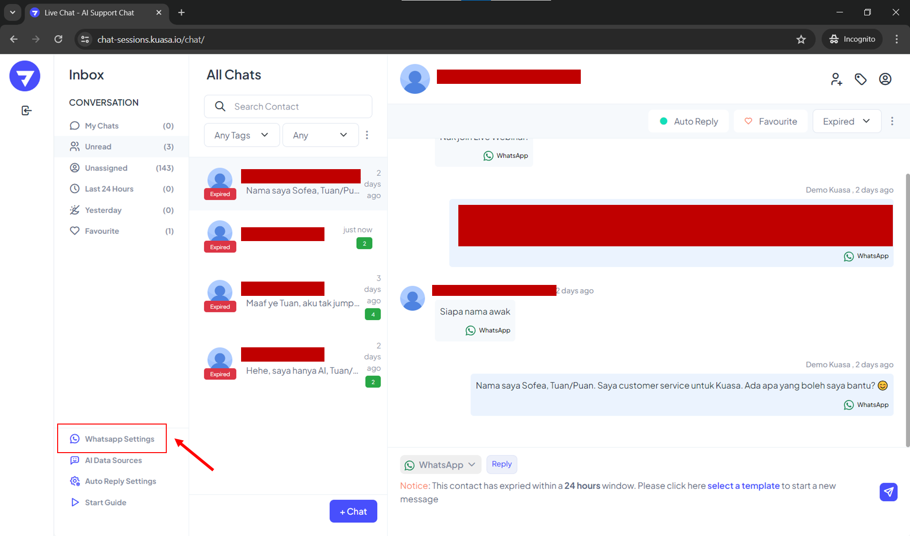This screenshot has height=536, width=910.
Task: Click the Kuasa logo at top left
Action: pos(25,76)
